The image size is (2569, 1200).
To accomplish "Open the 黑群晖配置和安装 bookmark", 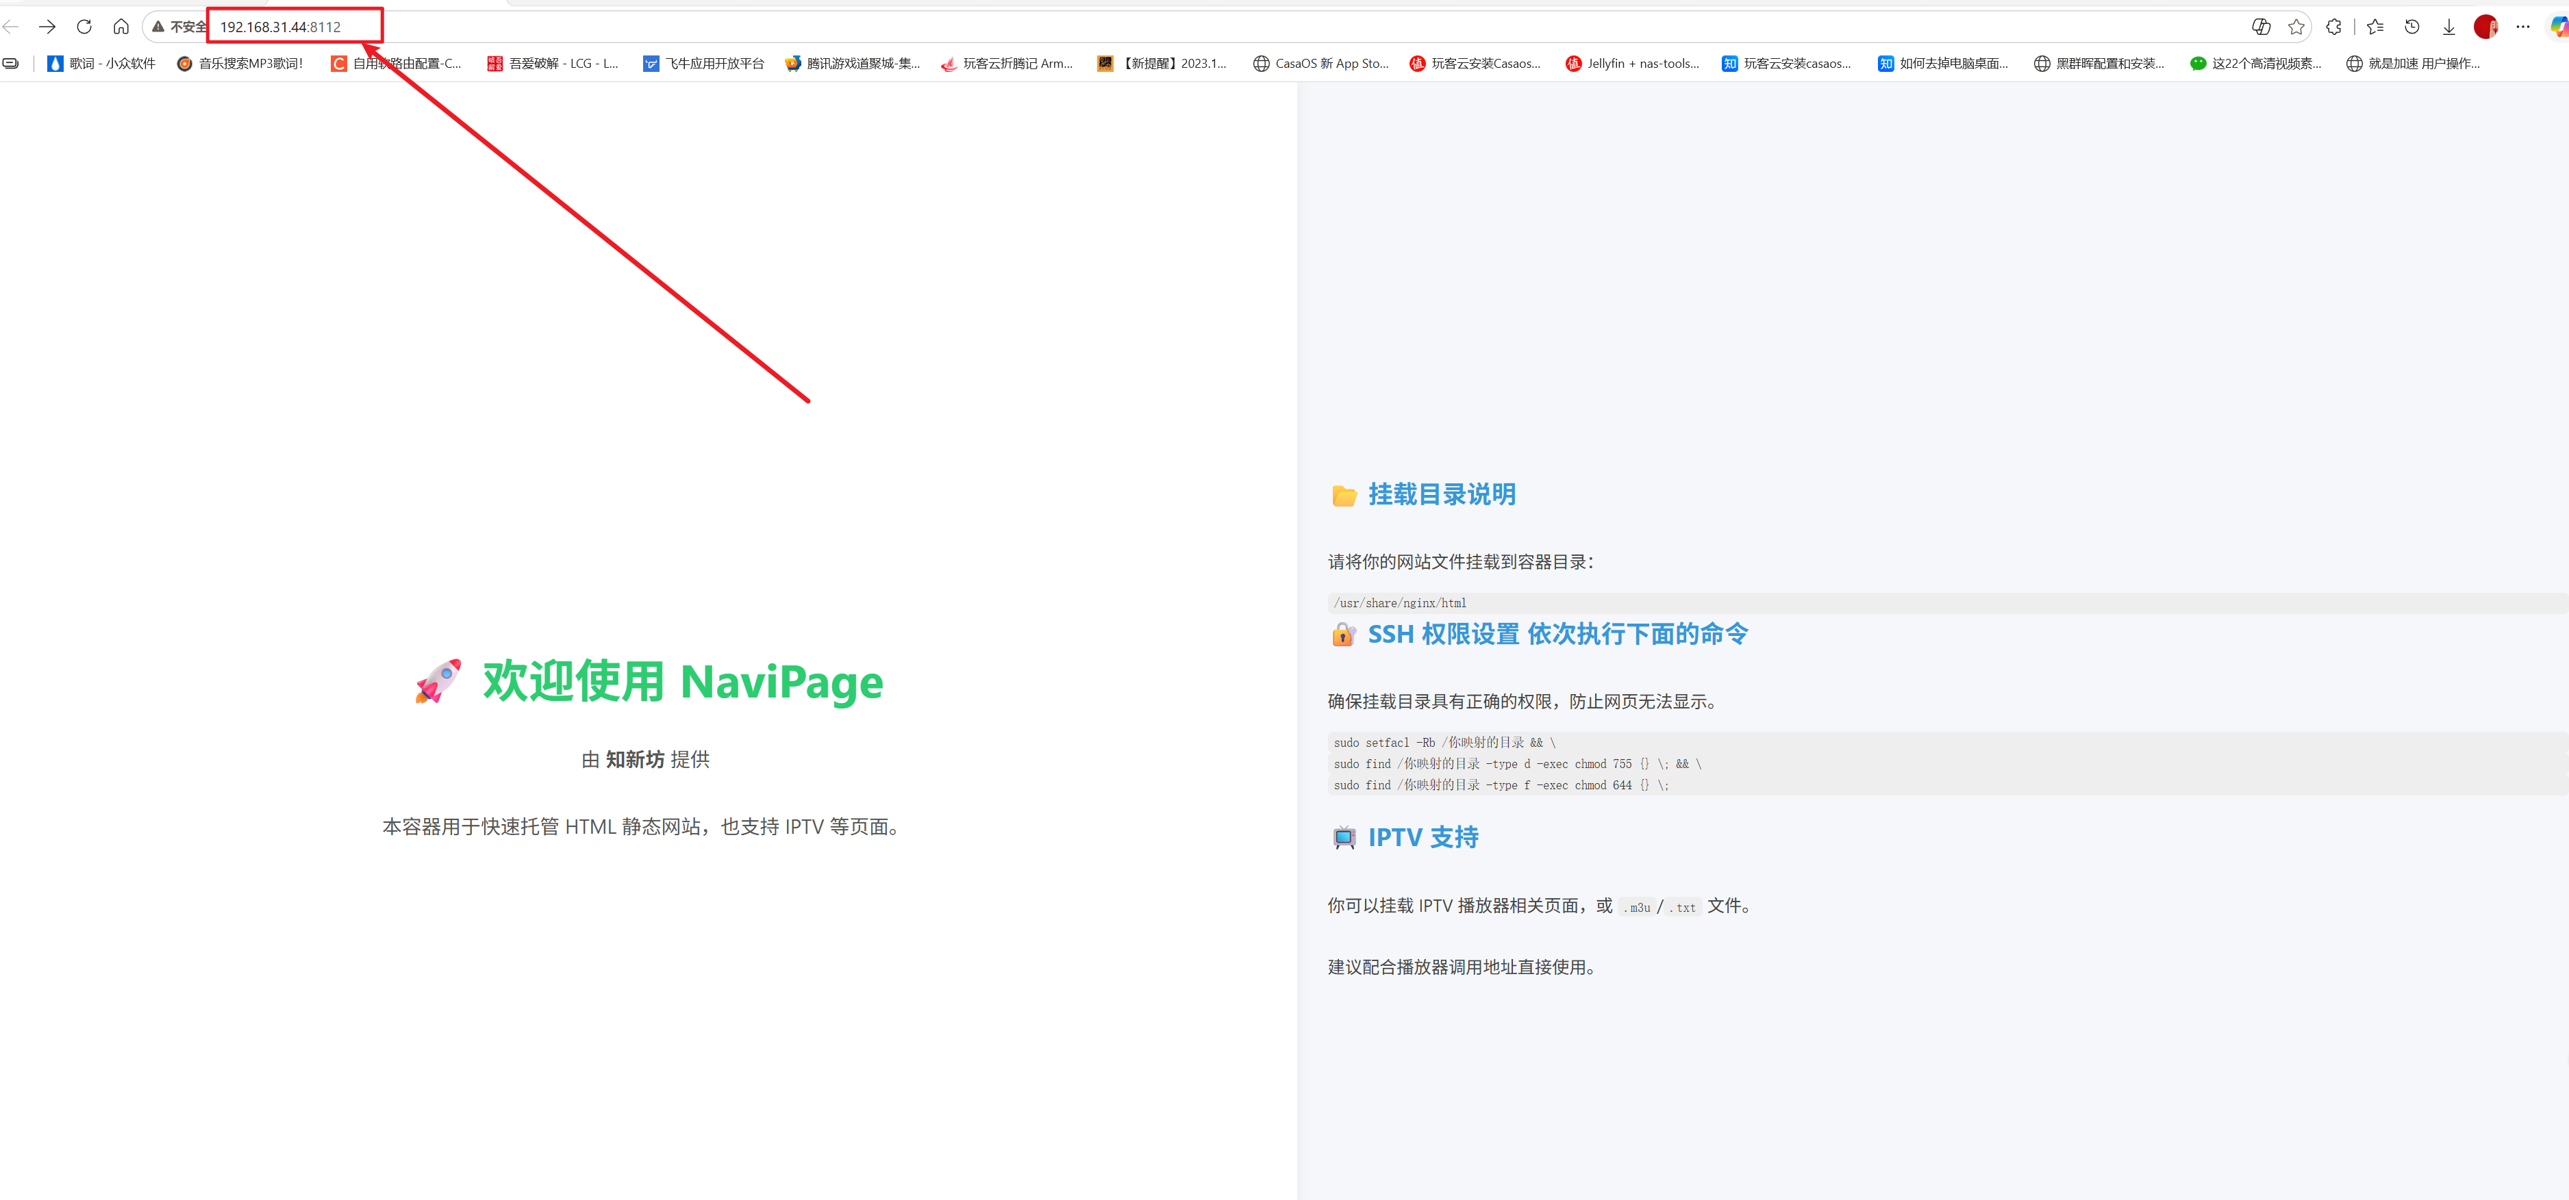I will click(2099, 64).
